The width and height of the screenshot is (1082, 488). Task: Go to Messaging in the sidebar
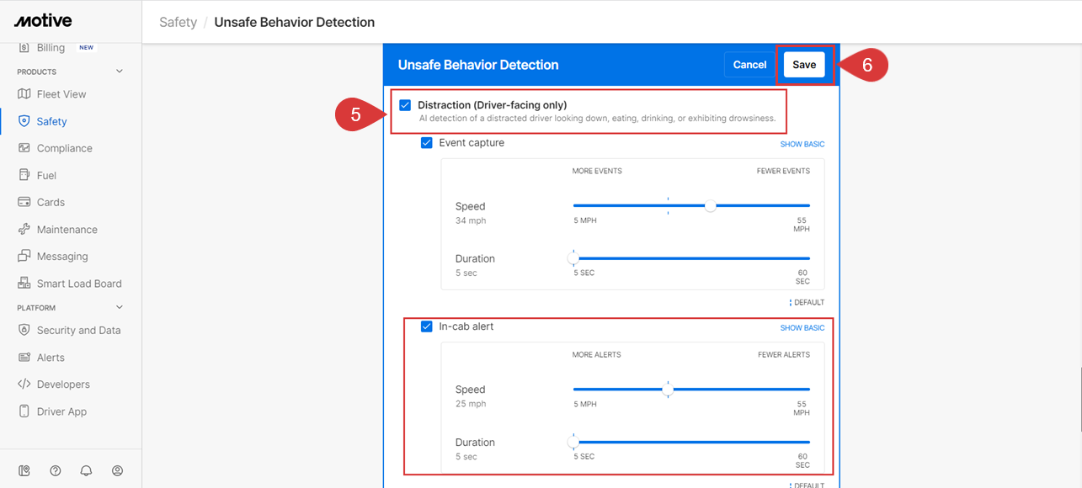tap(61, 257)
